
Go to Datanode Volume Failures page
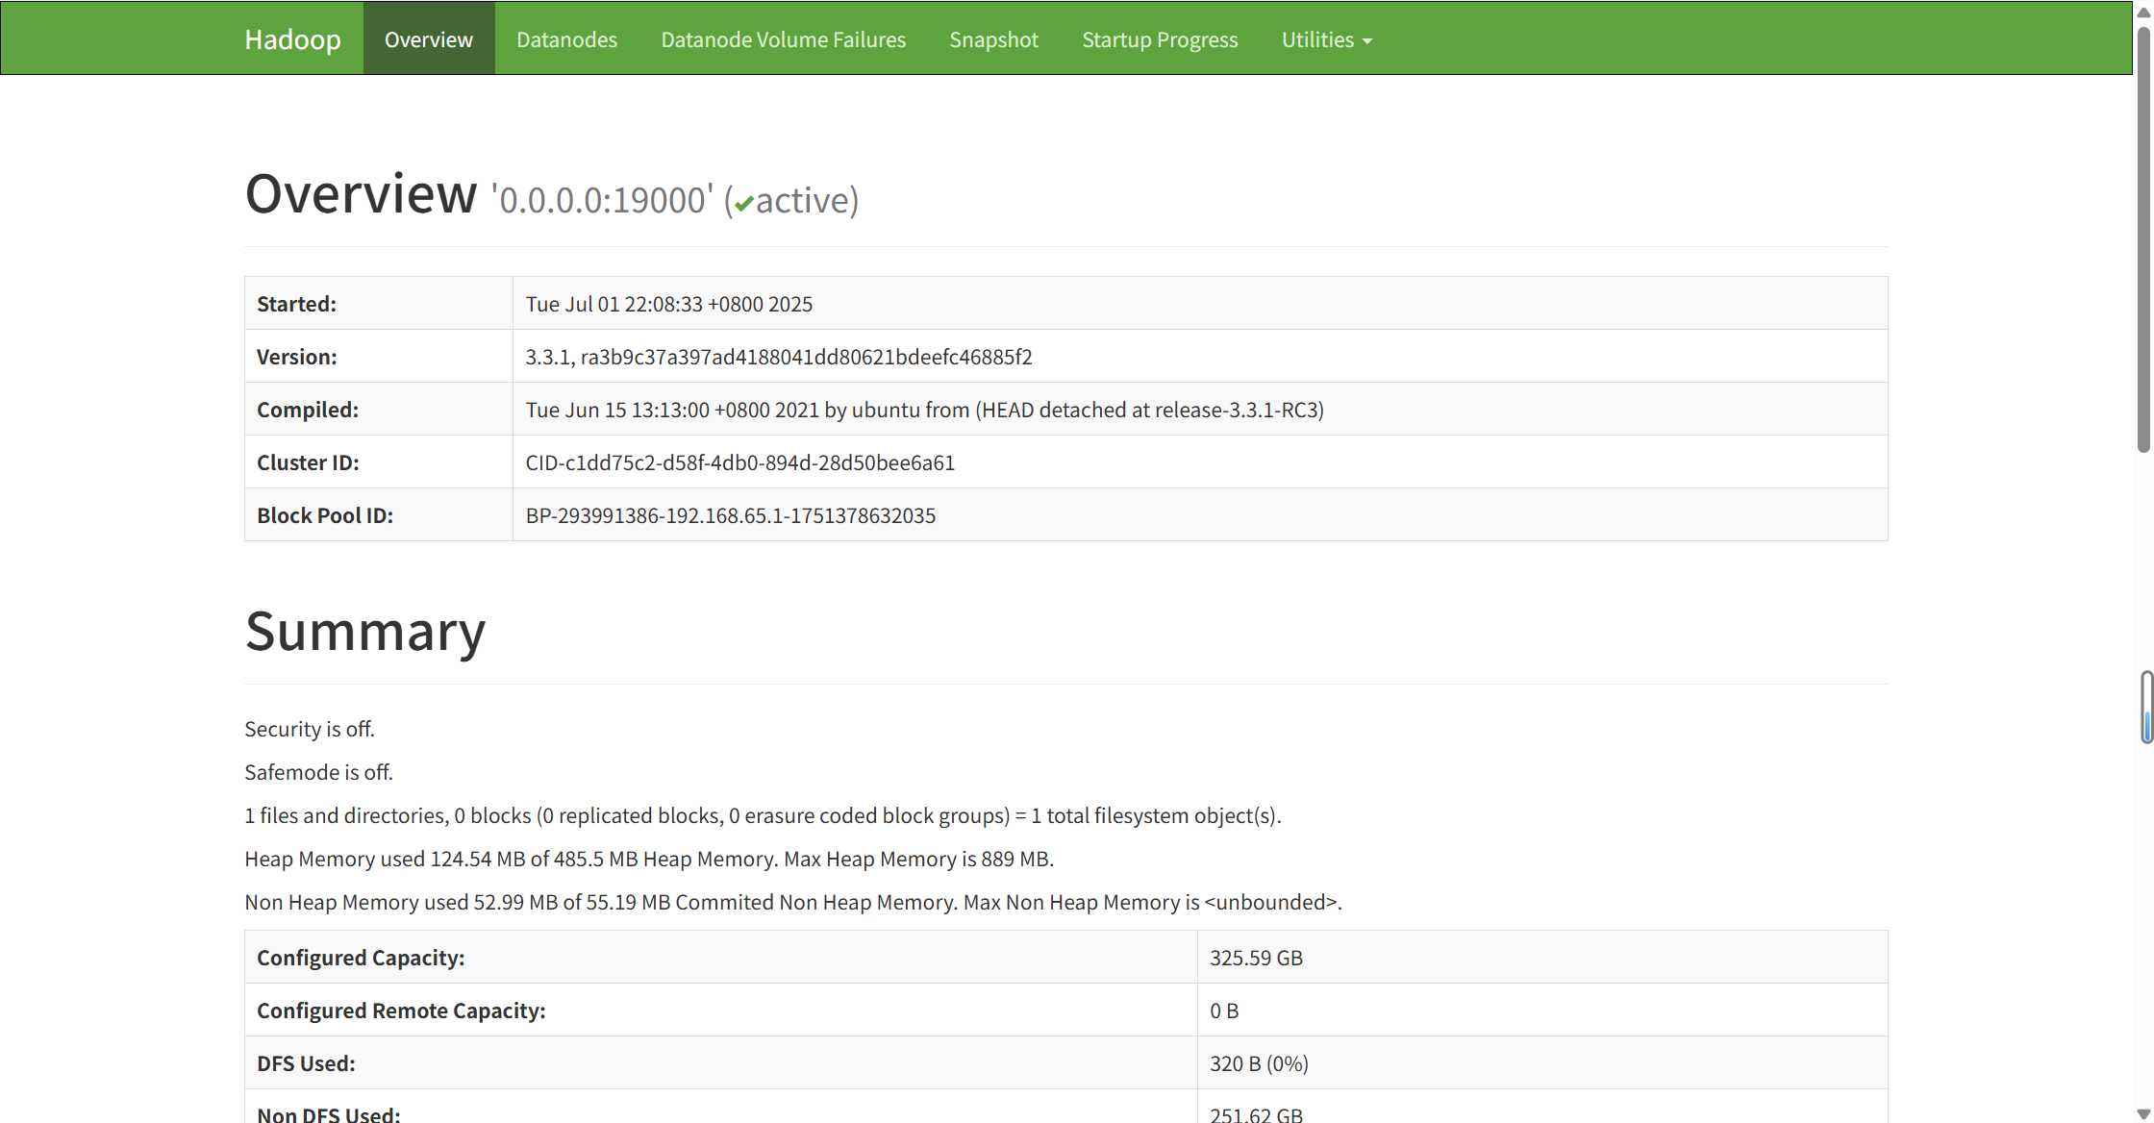(783, 39)
